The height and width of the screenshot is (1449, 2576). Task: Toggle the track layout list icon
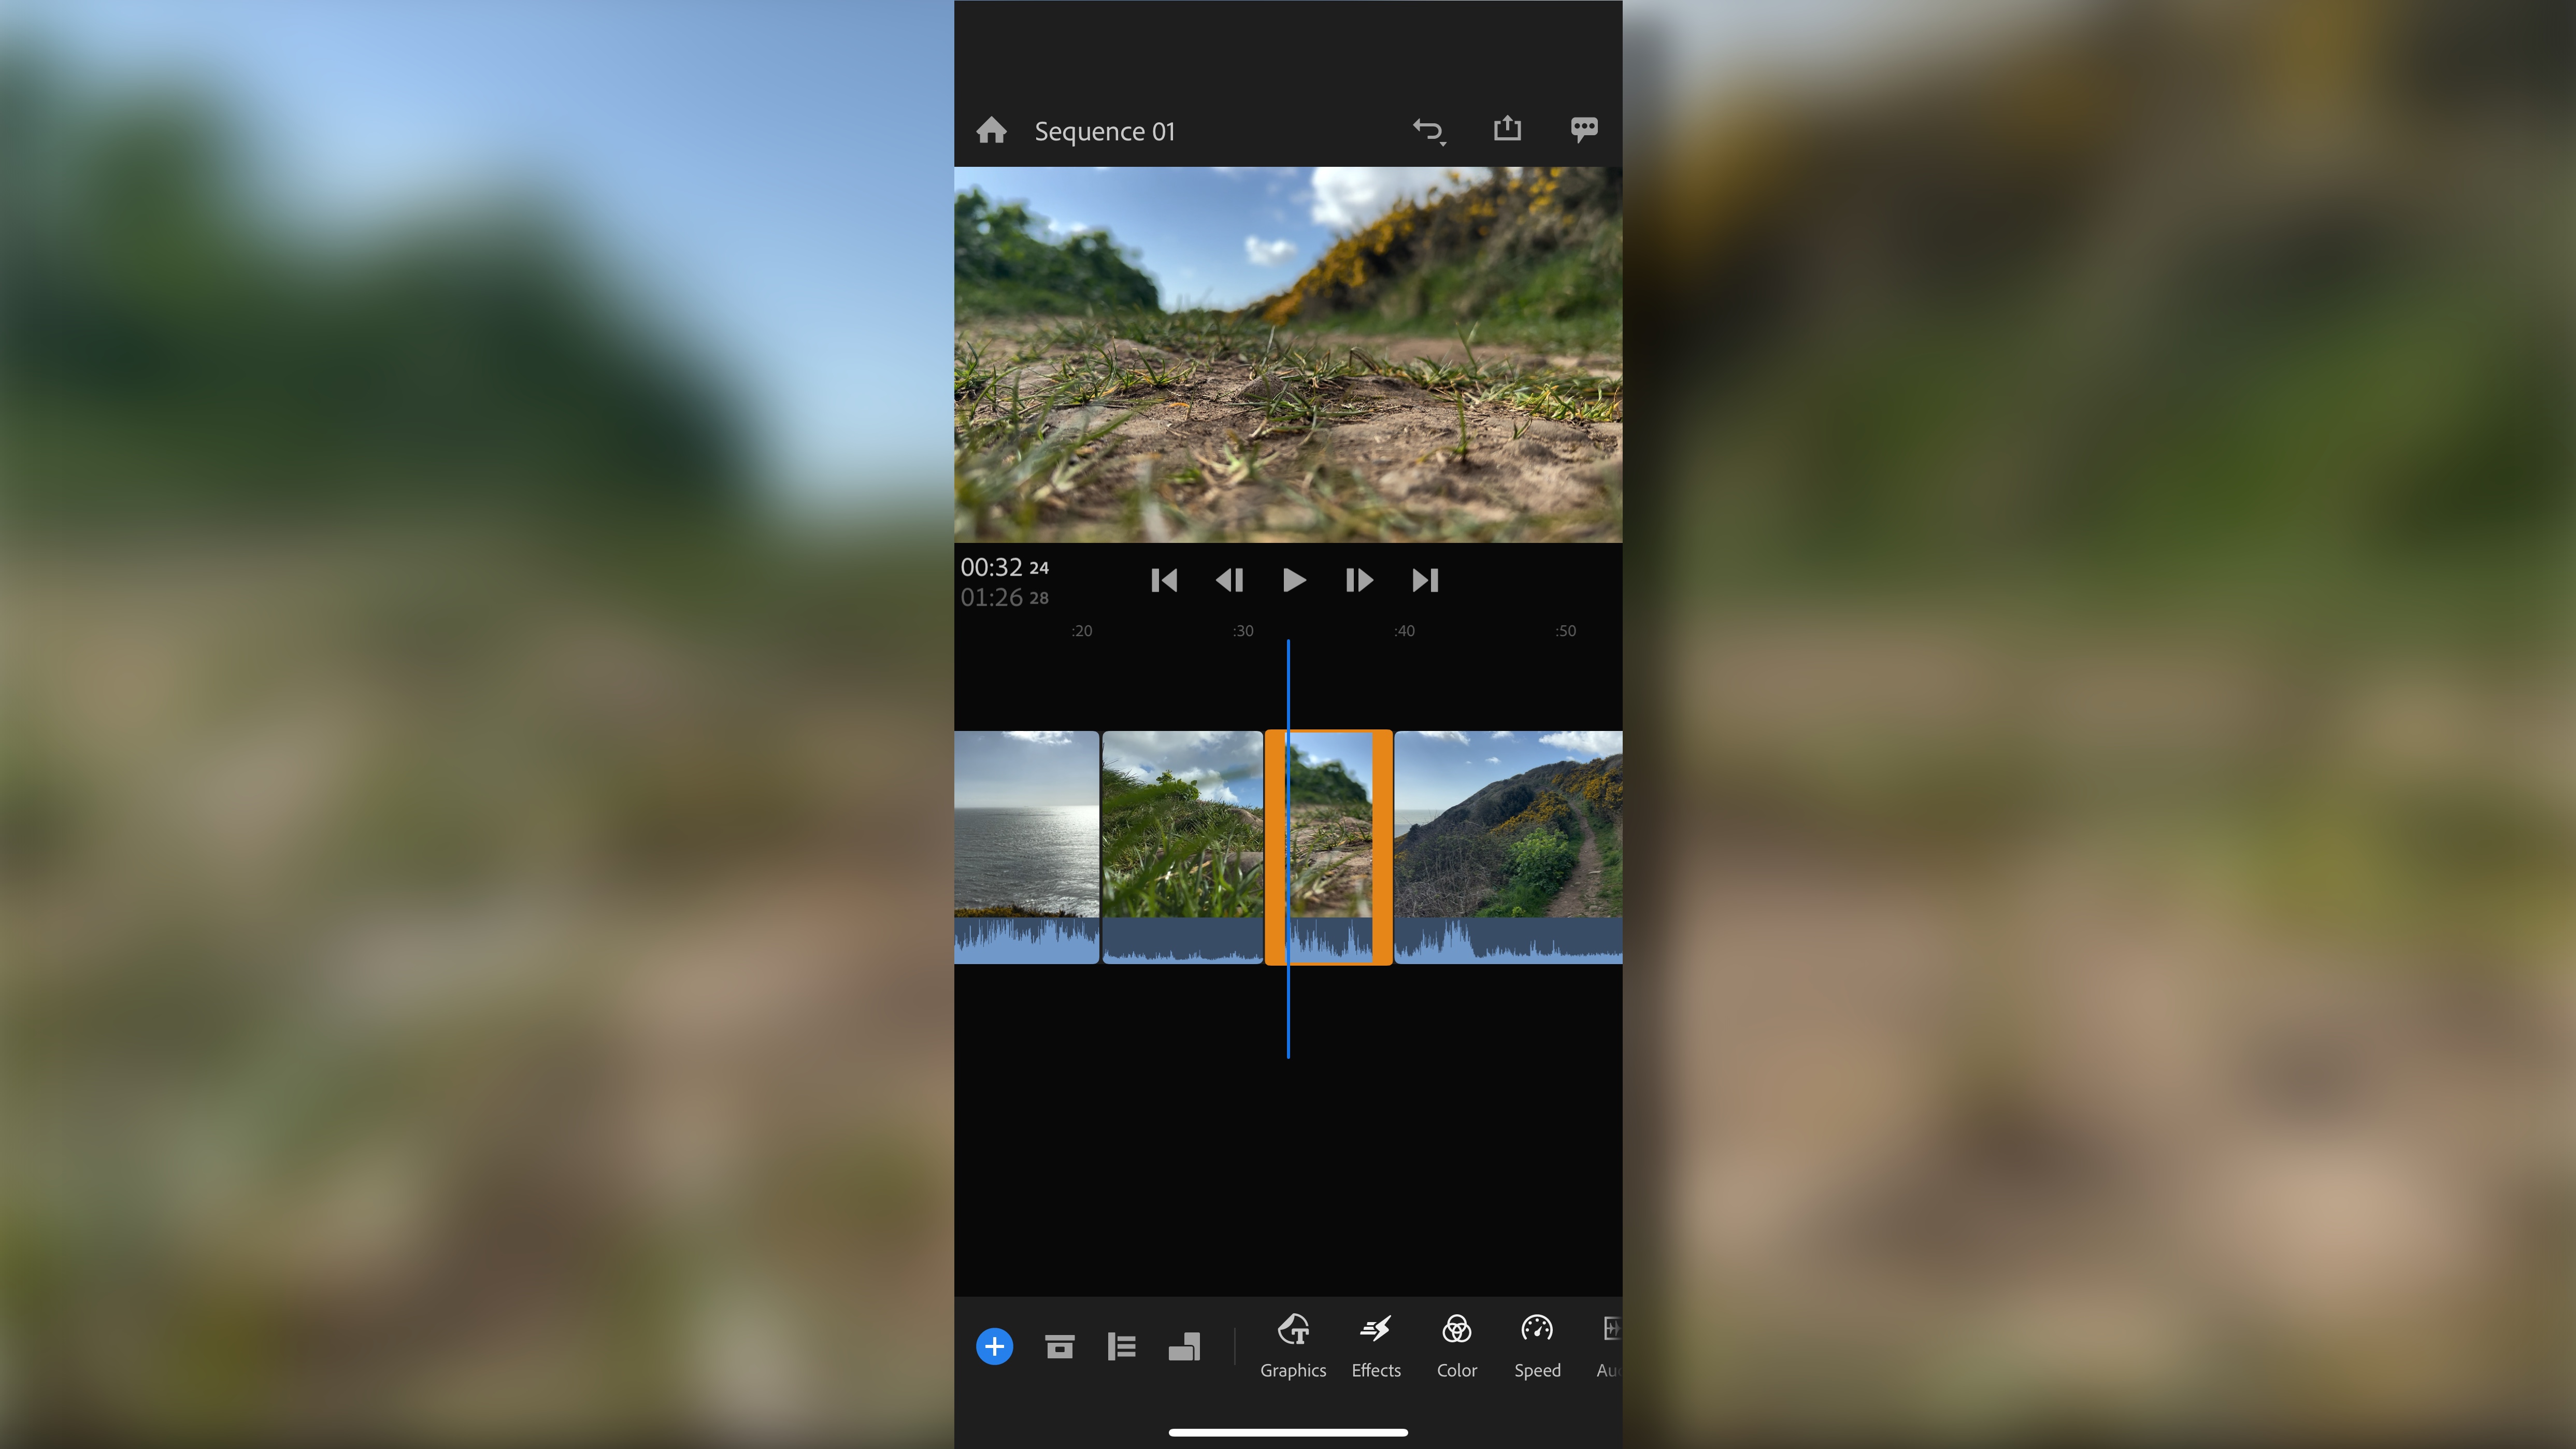point(1121,1347)
